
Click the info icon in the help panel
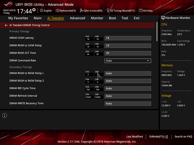5,116
